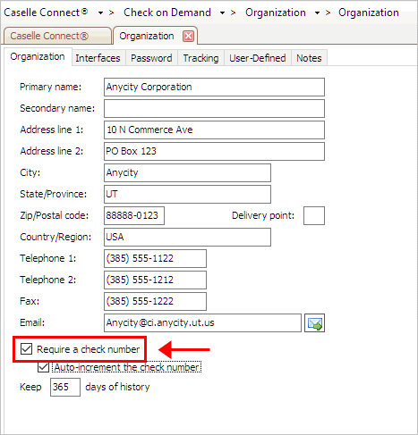Open the Check on Demand breadcrumb dropdown arrow
418x435 pixels.
coord(222,13)
